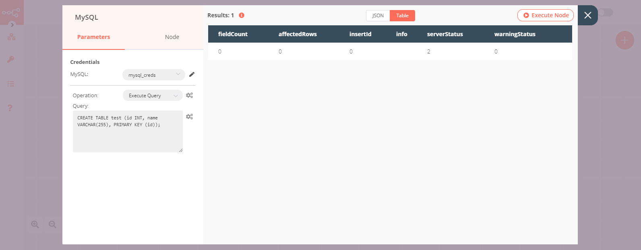Open the gears options next to Query

189,117
